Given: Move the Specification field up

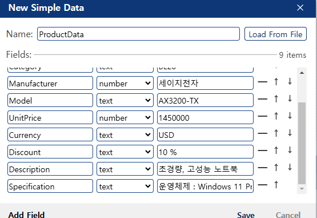Looking at the screenshot, I should tap(276, 185).
